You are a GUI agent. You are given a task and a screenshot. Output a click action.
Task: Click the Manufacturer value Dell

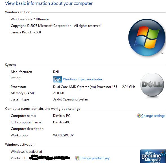pyautogui.click(x=56, y=72)
